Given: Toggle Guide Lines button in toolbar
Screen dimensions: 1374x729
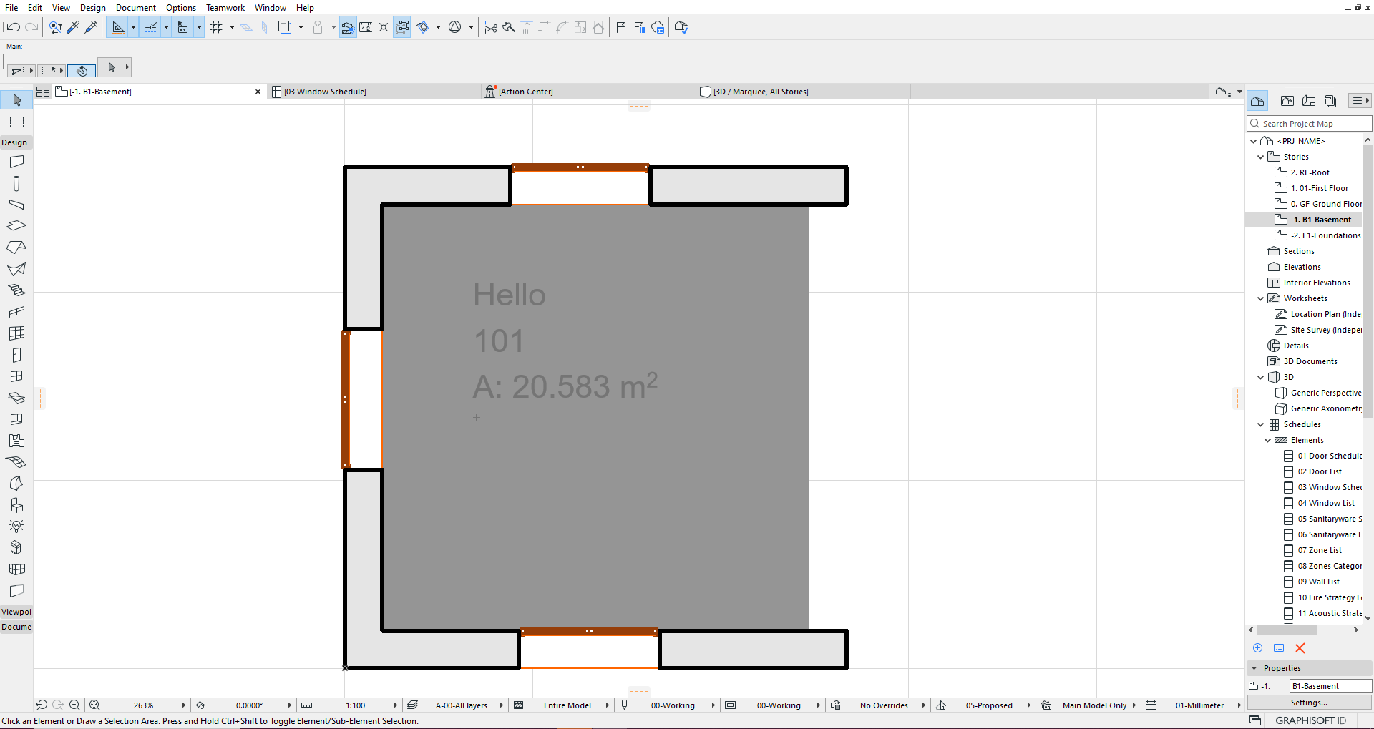Looking at the screenshot, I should 118,27.
